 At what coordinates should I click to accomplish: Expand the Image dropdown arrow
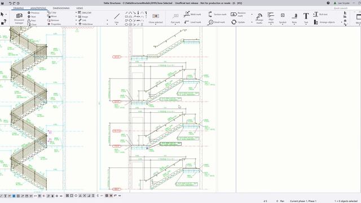point(76,16)
